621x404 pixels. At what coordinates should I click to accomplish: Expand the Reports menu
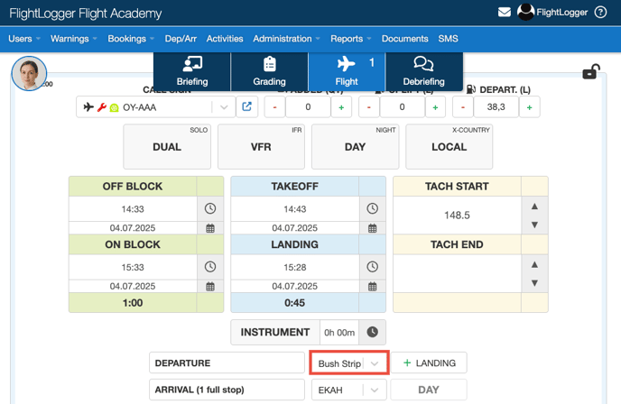[351, 39]
